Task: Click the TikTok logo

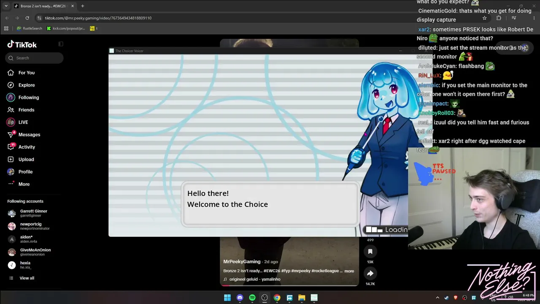Action: click(22, 44)
